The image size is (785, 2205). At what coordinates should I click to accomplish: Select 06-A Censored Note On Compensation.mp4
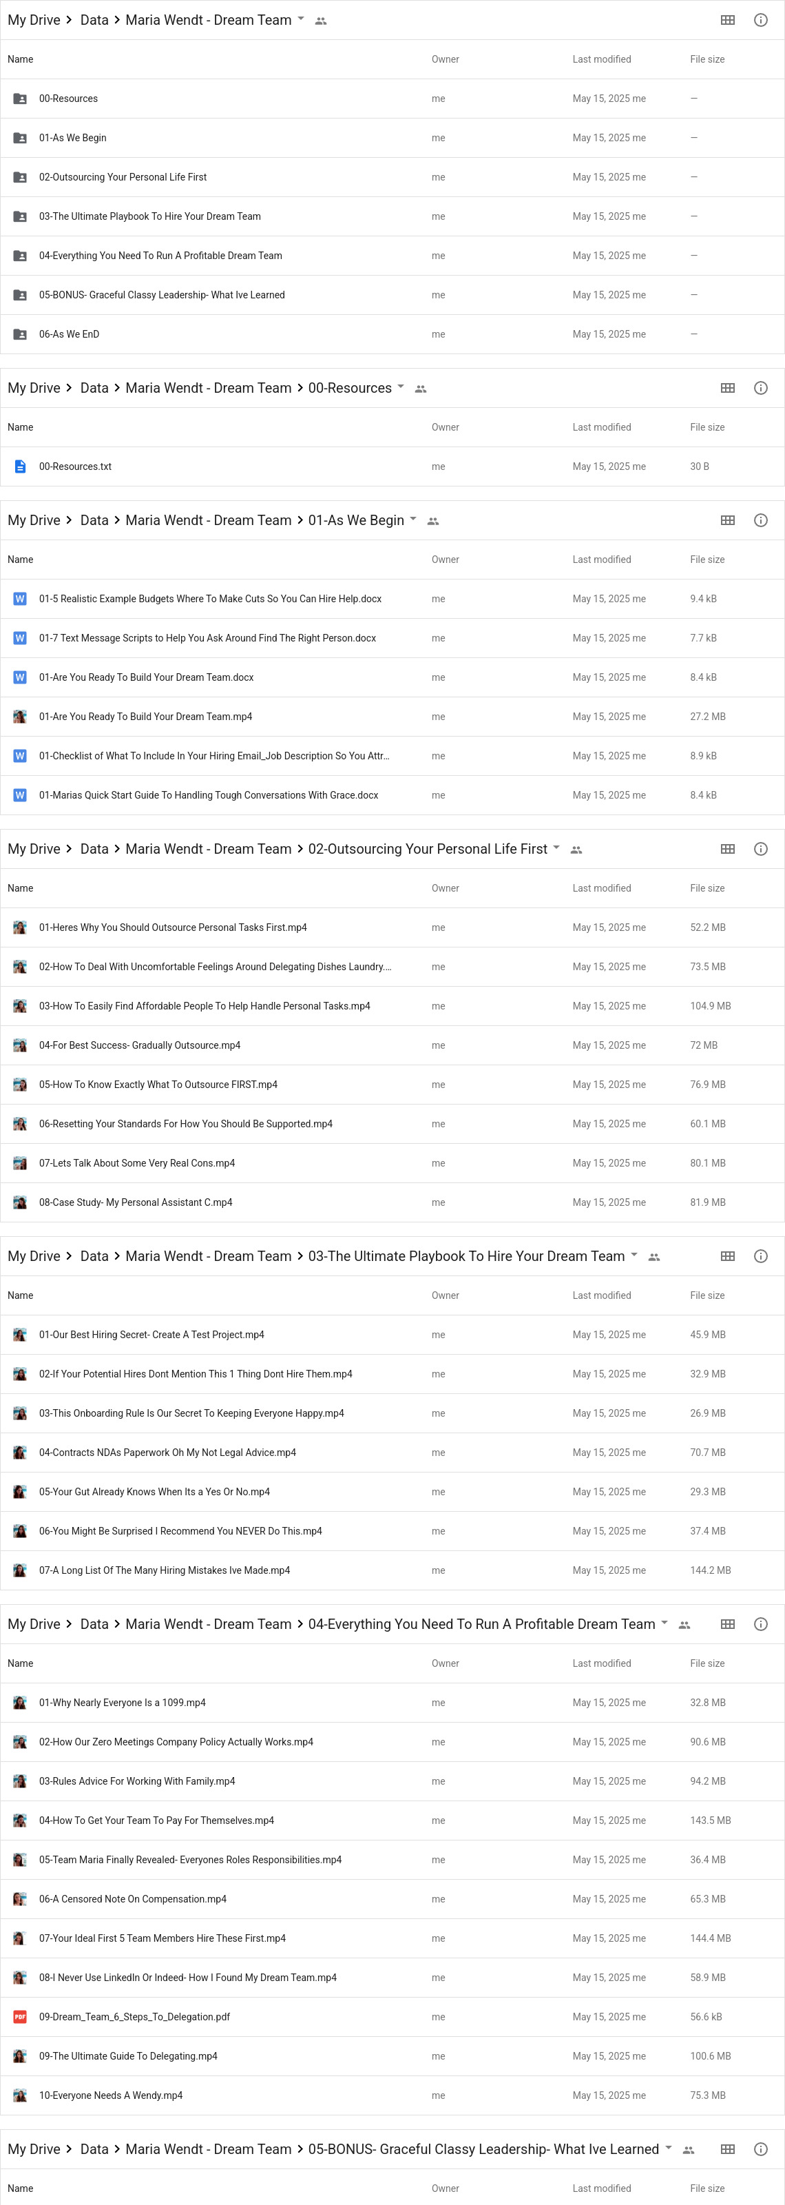(392, 1900)
